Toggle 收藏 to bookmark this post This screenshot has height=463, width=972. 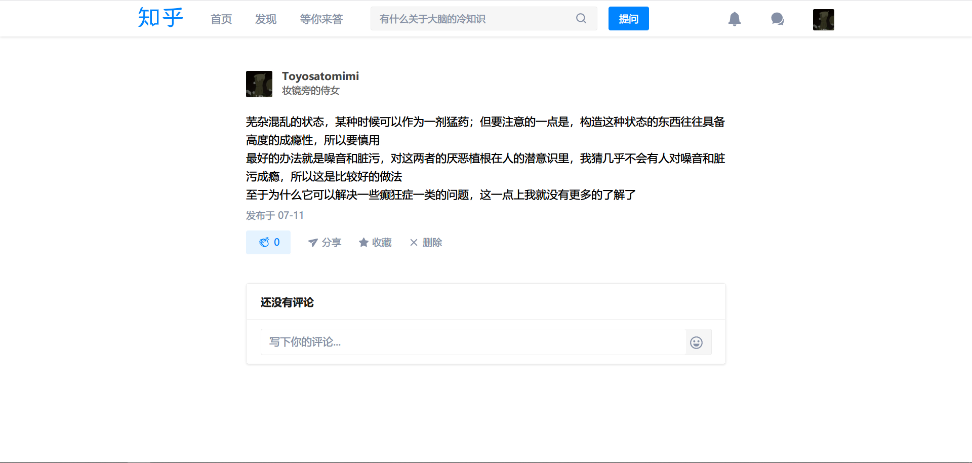pos(375,243)
